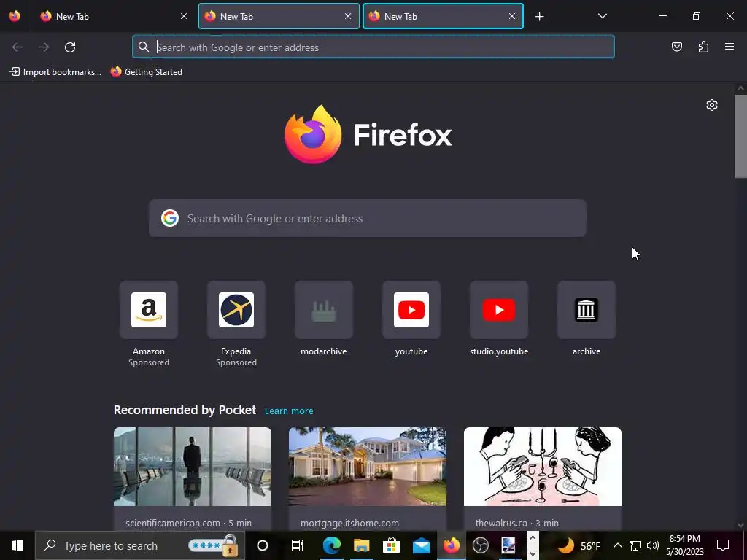Screen dimensions: 747x560
Task: Click Learn more link beside Pocket heading
Action: point(289,411)
